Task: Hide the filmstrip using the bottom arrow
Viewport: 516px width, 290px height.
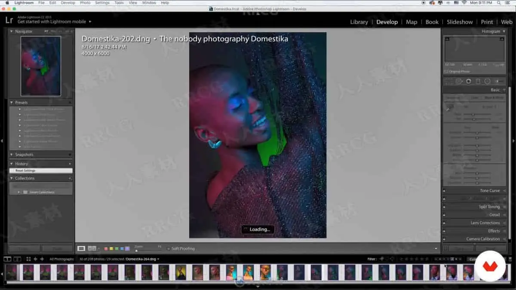Action: point(258,286)
